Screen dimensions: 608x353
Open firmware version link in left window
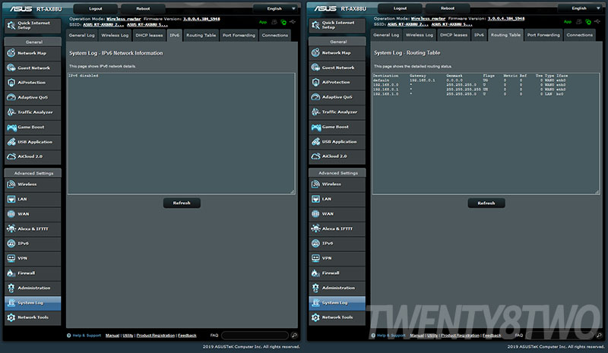(201, 19)
